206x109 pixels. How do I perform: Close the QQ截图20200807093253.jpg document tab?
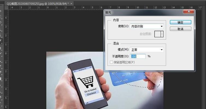71,4
